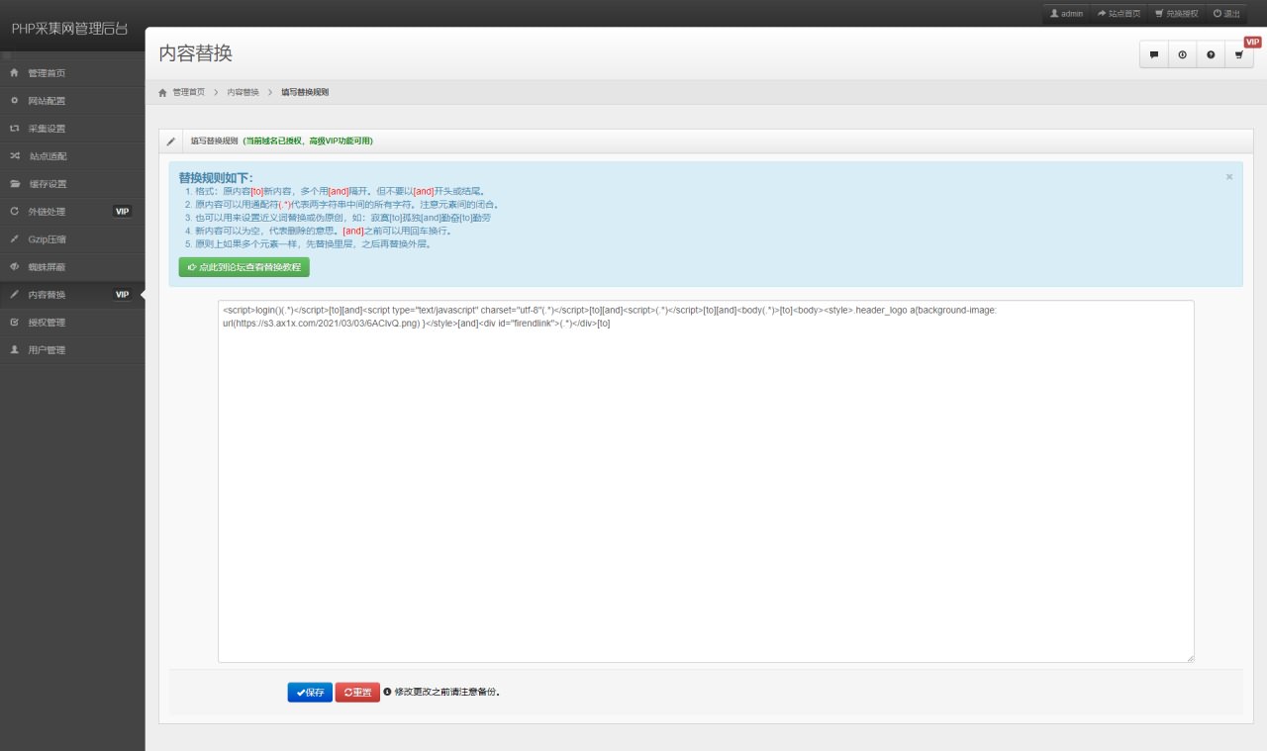Click the home icon in breadcrumb
The image size is (1267, 751).
click(x=163, y=92)
